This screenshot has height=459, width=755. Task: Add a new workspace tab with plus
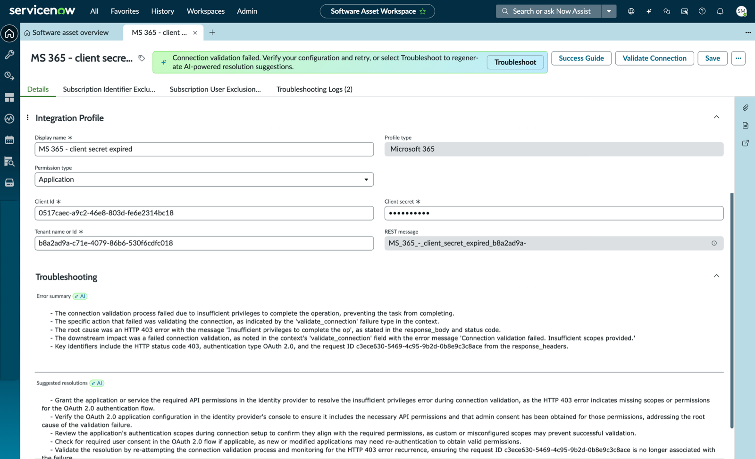tap(212, 33)
